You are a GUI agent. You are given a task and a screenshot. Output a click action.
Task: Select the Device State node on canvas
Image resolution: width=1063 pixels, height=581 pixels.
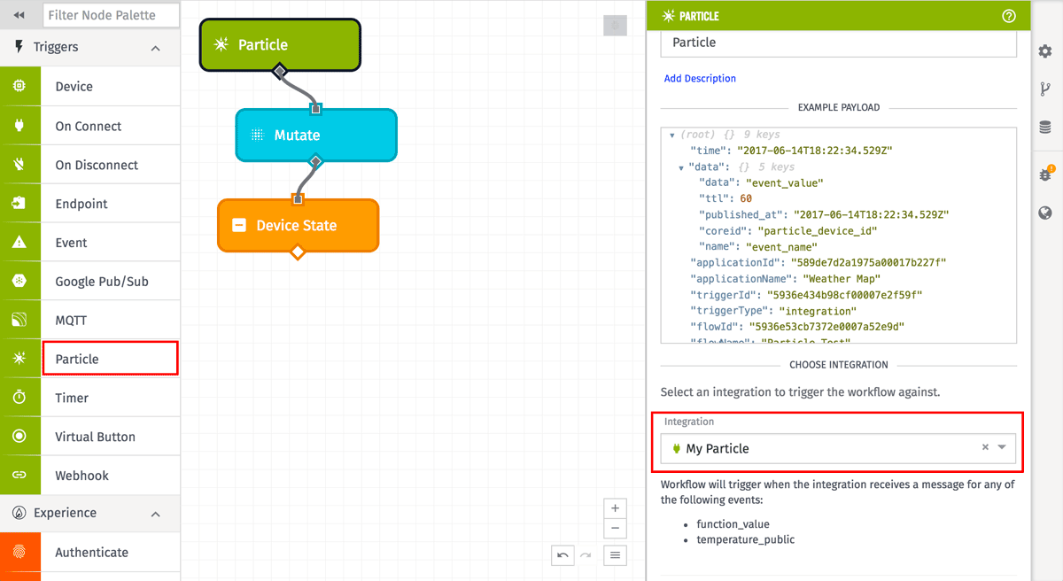(298, 225)
